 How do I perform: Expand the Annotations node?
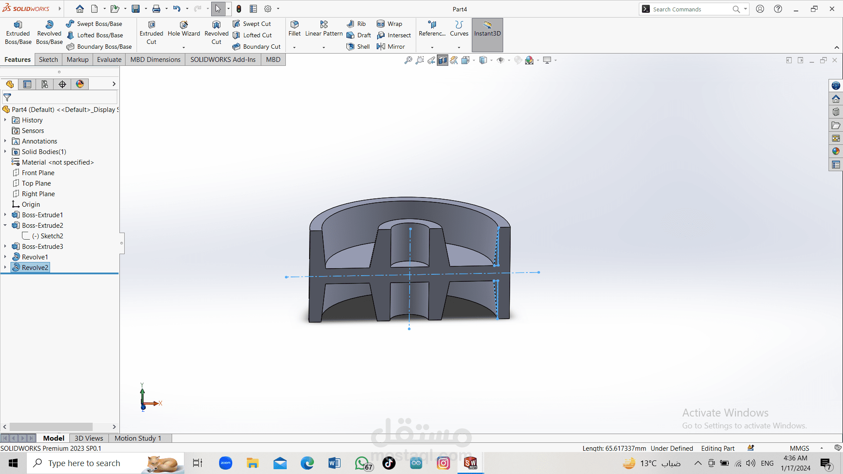[5, 141]
